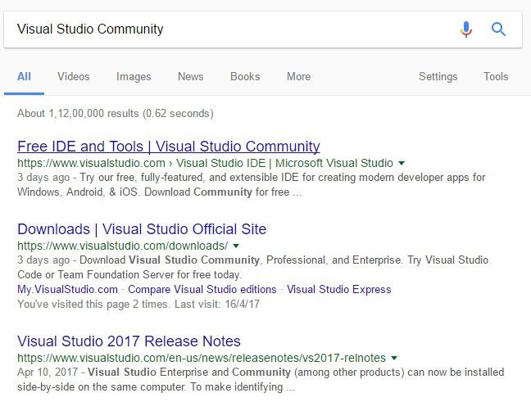Select the All results tab
Screen dimensions: 531x402
coord(24,76)
